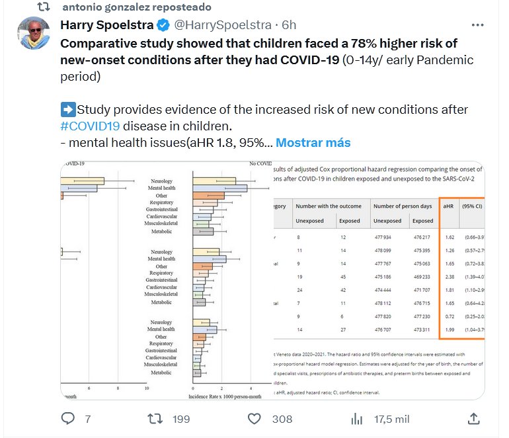This screenshot has width=509, height=438.
Task: Click the 17,5 mil views count
Action: point(393,419)
